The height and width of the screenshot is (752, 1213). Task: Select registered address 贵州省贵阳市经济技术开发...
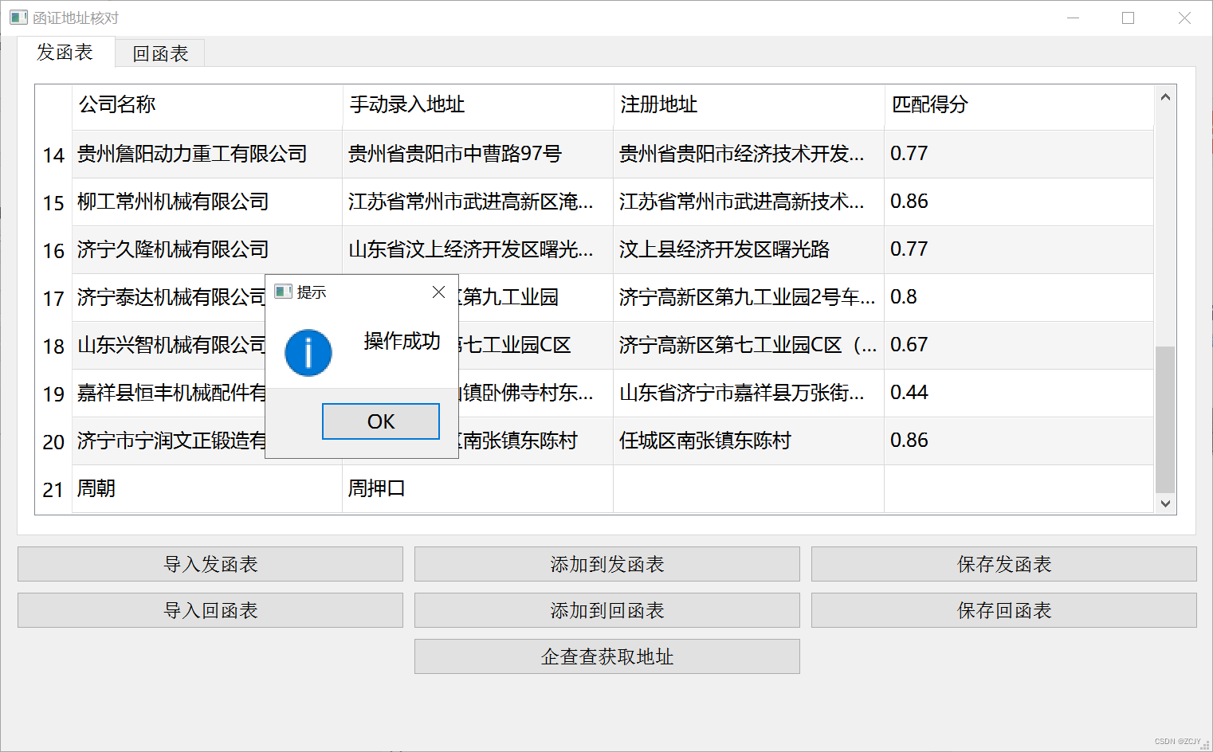[x=749, y=155]
